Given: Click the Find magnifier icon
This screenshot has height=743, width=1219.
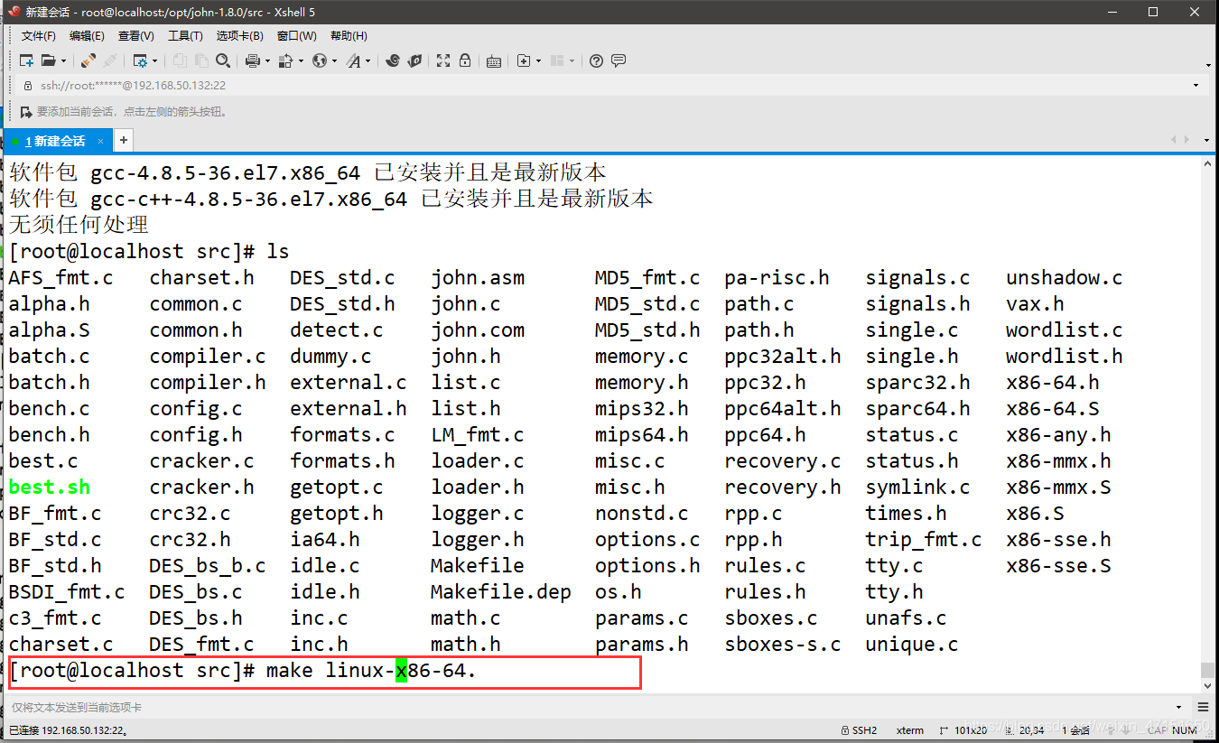Looking at the screenshot, I should (x=223, y=60).
